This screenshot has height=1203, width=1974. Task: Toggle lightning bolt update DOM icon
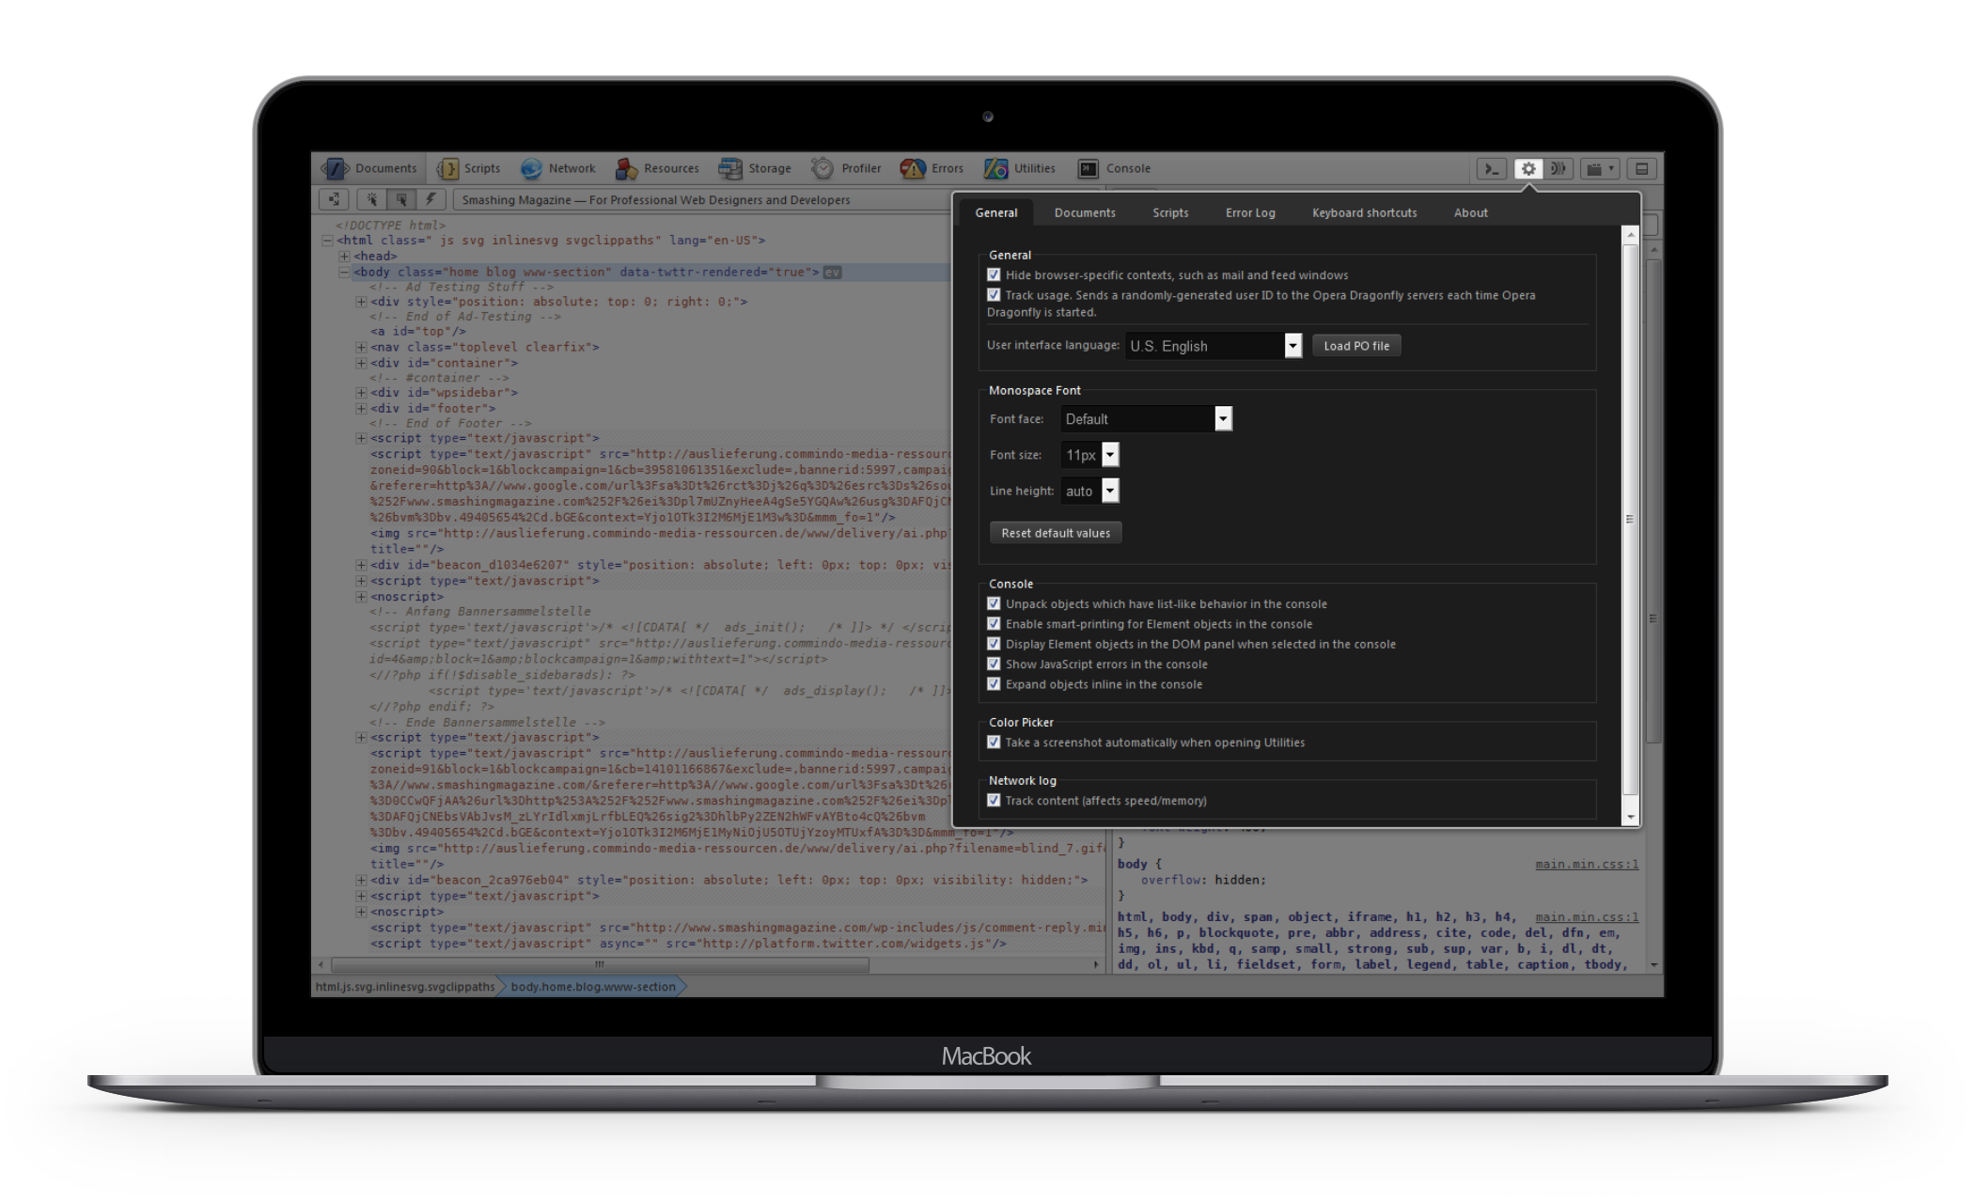click(x=431, y=199)
